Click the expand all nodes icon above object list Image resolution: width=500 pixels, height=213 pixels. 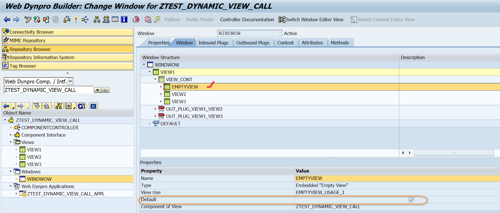(37, 106)
